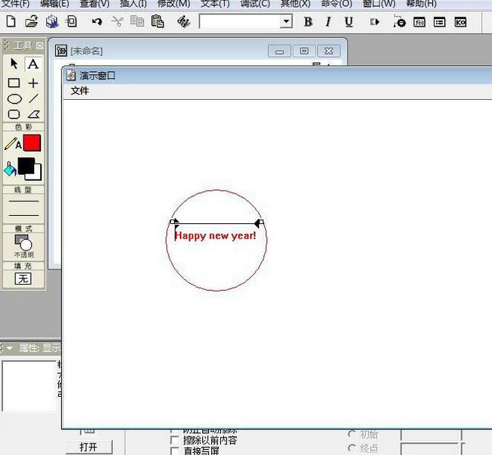Open the 修改(M) menu
492x455 pixels.
[173, 4]
